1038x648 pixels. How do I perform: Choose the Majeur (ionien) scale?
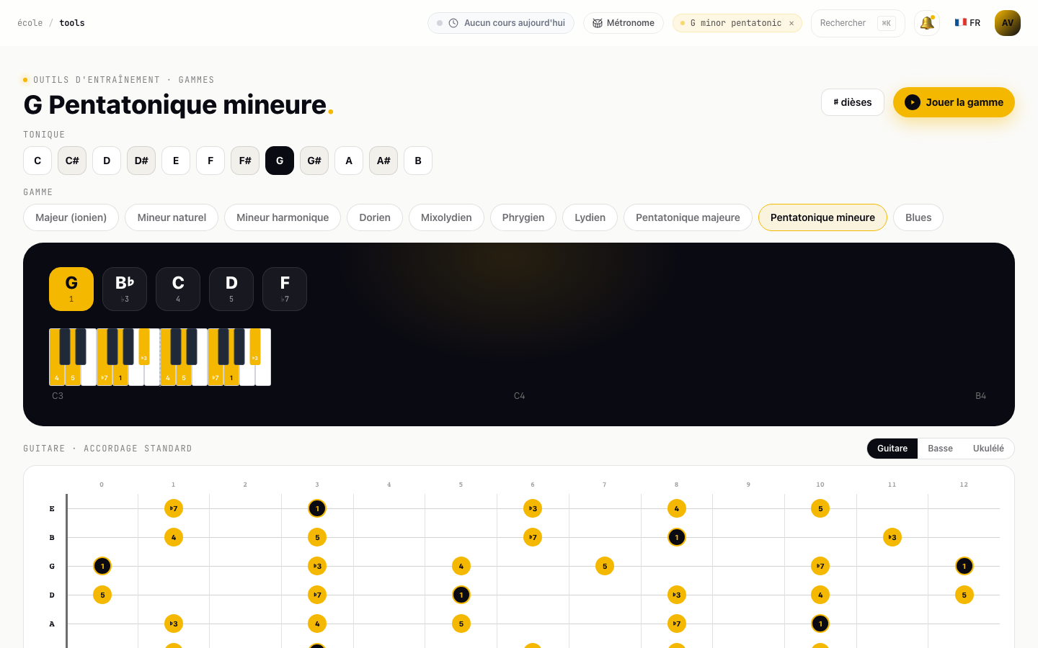(x=71, y=217)
